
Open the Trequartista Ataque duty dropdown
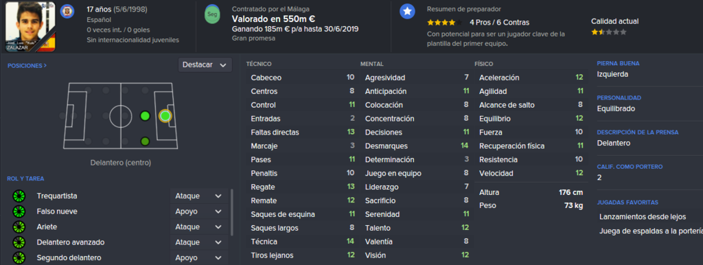pyautogui.click(x=199, y=196)
